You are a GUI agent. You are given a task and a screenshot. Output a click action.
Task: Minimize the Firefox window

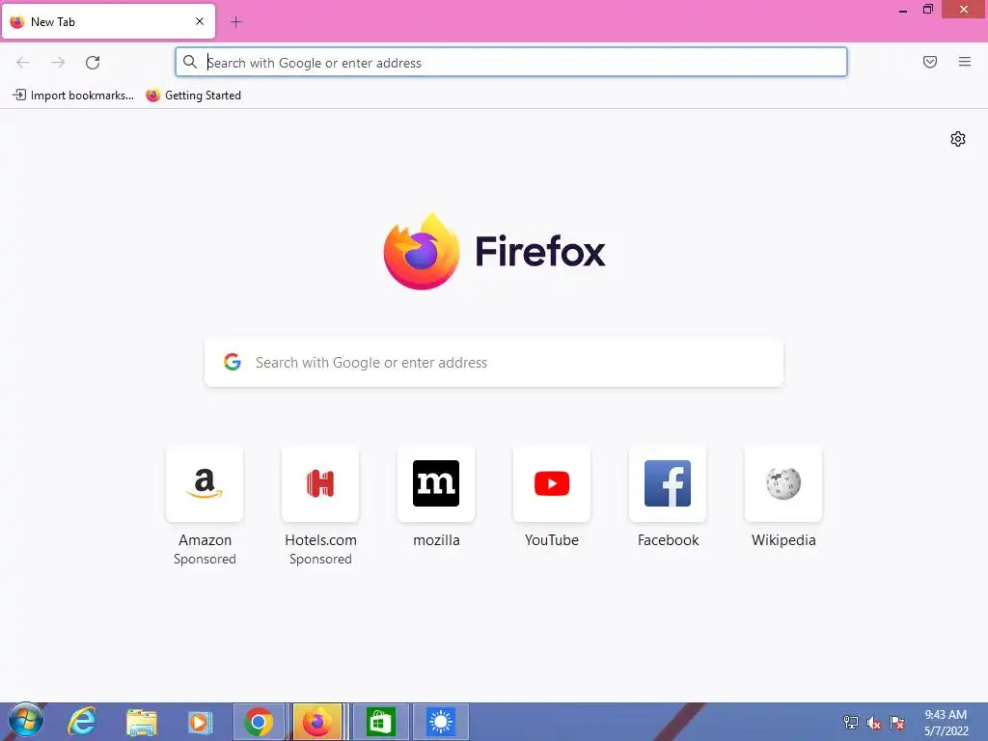pyautogui.click(x=903, y=10)
